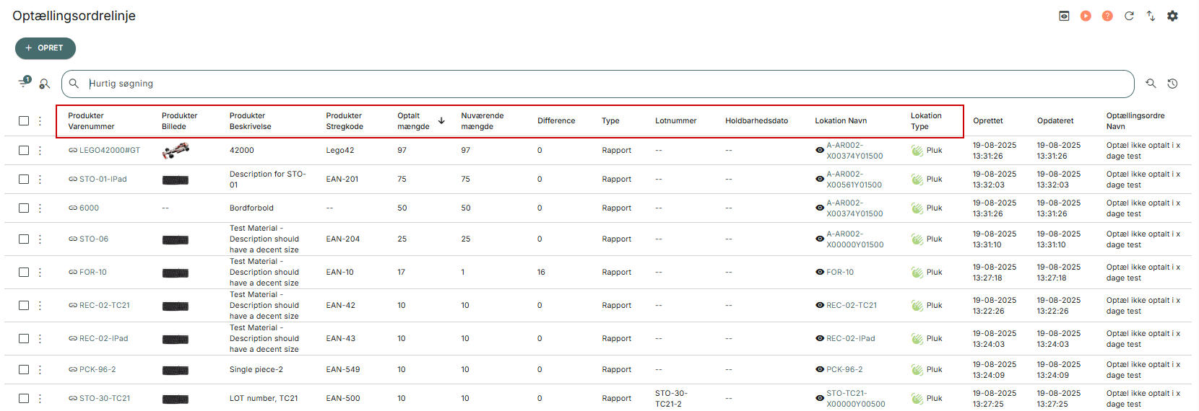The height and width of the screenshot is (411, 1199).
Task: Select the FOR-10 product row checkbox
Action: [x=24, y=273]
